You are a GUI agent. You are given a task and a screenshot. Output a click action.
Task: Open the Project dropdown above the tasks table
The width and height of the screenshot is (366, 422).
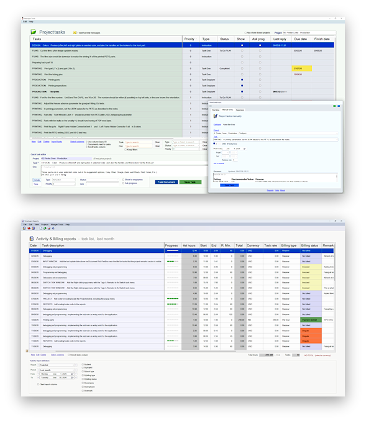tap(309, 32)
